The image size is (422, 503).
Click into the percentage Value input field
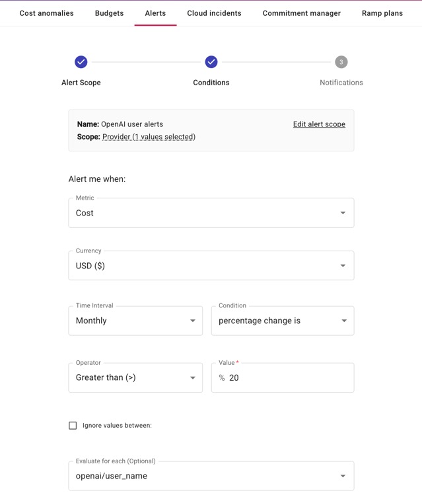tap(287, 377)
